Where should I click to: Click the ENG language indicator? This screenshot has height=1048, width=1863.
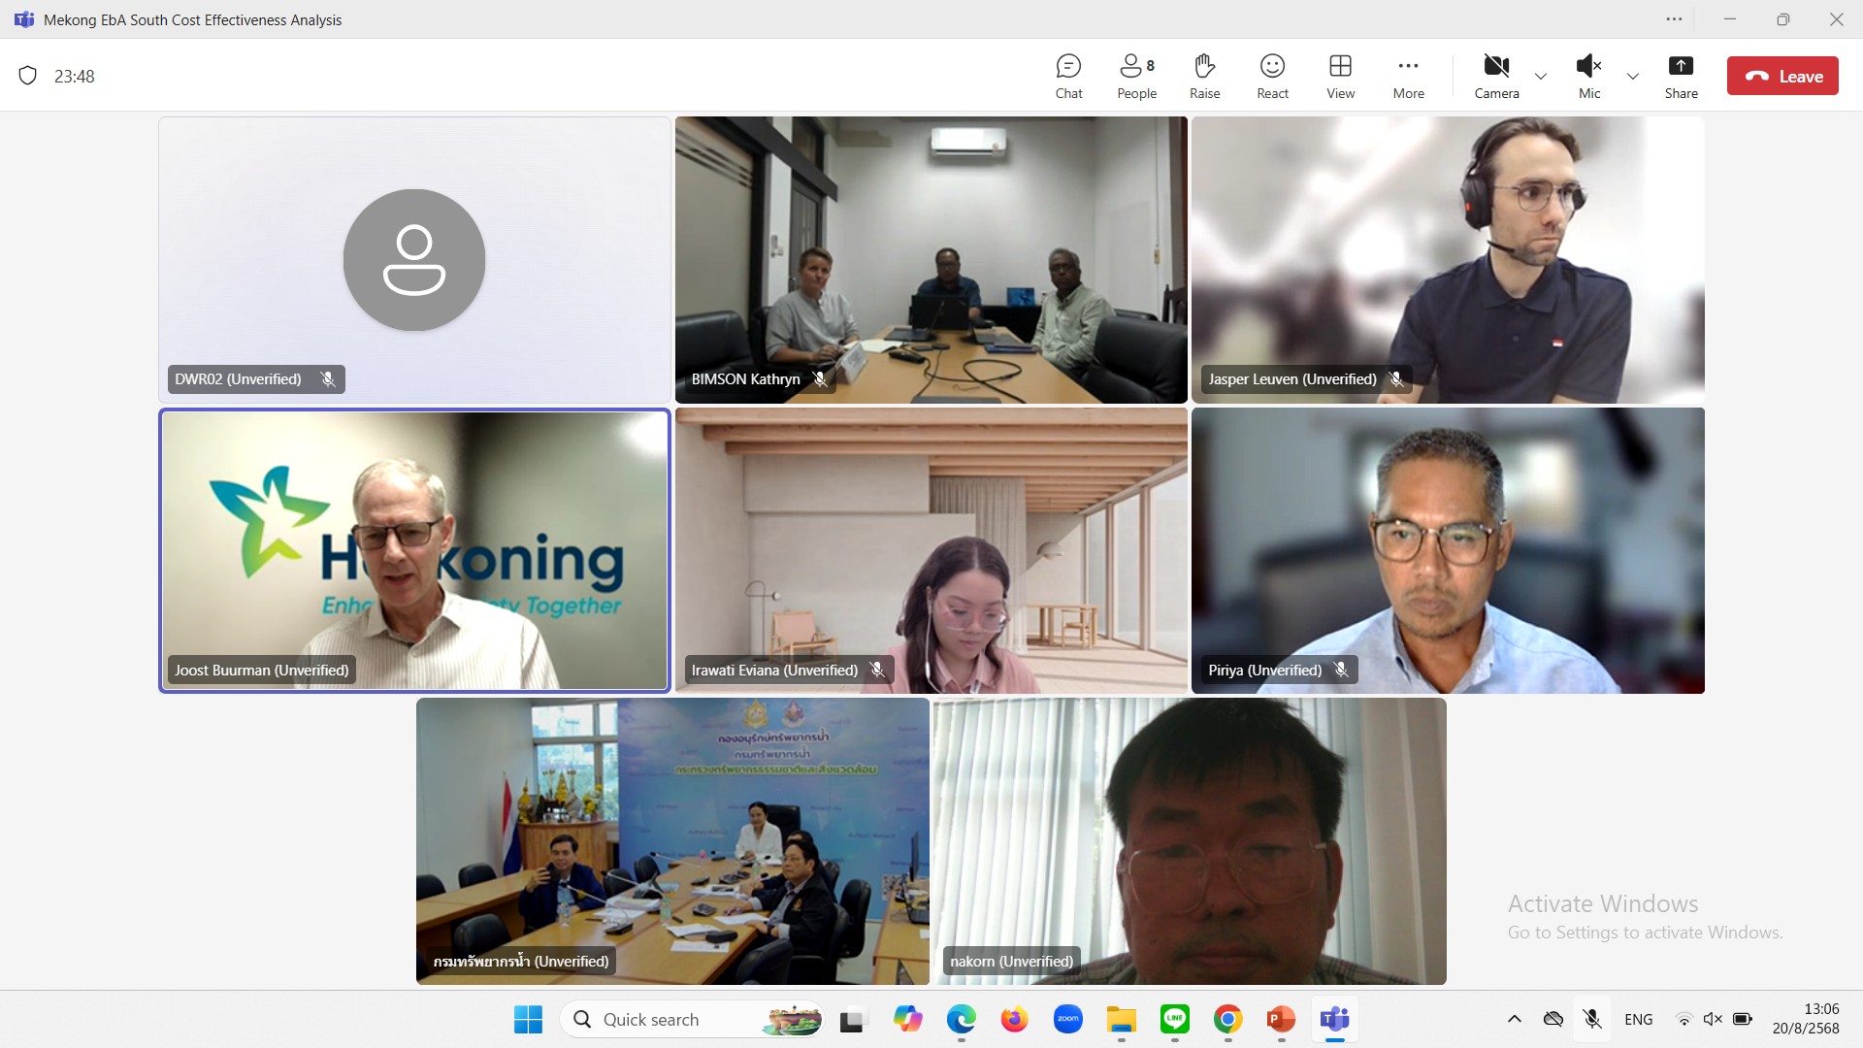[1638, 1019]
